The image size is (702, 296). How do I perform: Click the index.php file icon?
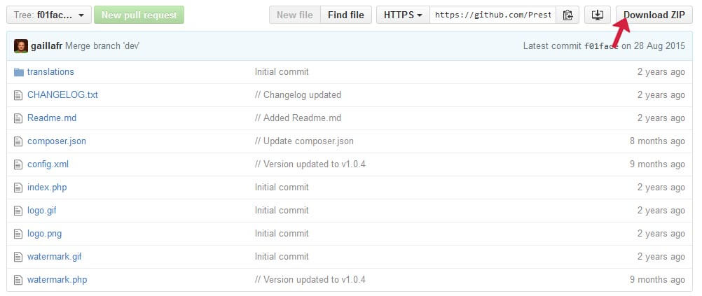coord(18,188)
